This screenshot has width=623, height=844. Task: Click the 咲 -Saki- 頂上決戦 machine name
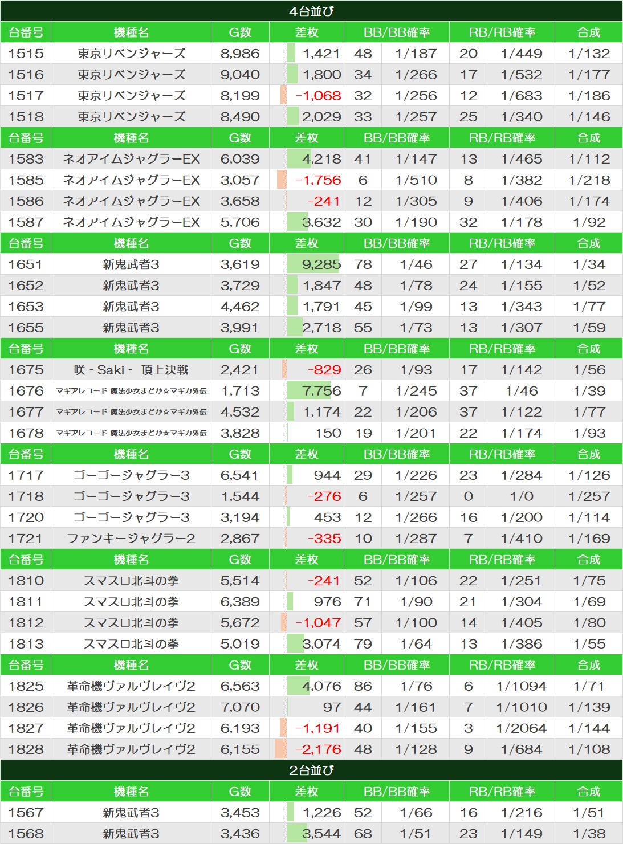coord(132,370)
